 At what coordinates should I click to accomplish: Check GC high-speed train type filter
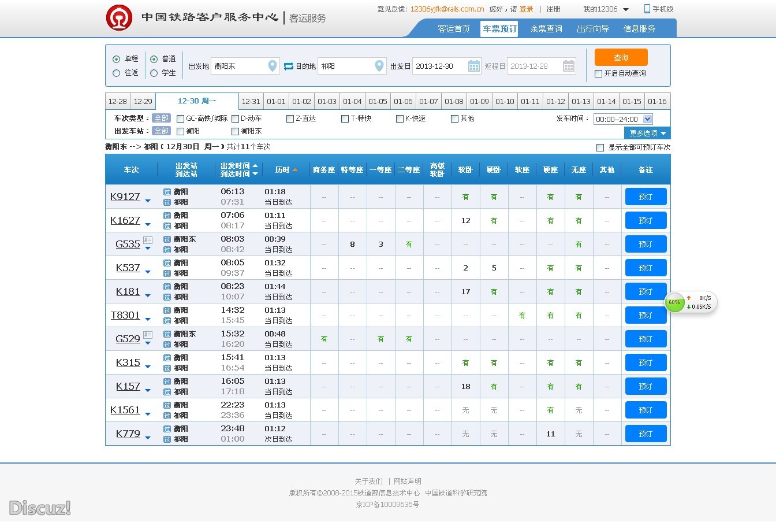click(180, 119)
